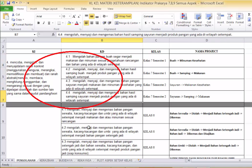Click the Paste clipboard icon
This screenshot has height=168, width=252.
pos(6,17)
